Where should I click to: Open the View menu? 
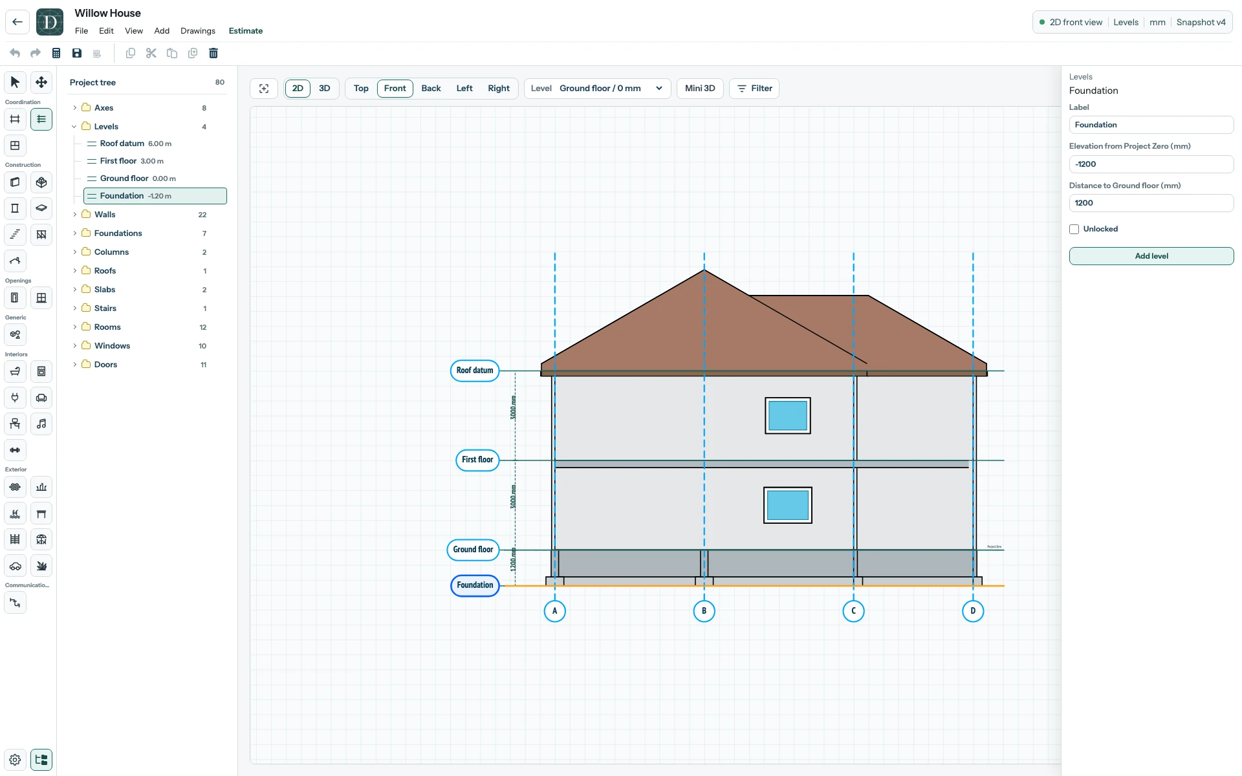pyautogui.click(x=134, y=31)
